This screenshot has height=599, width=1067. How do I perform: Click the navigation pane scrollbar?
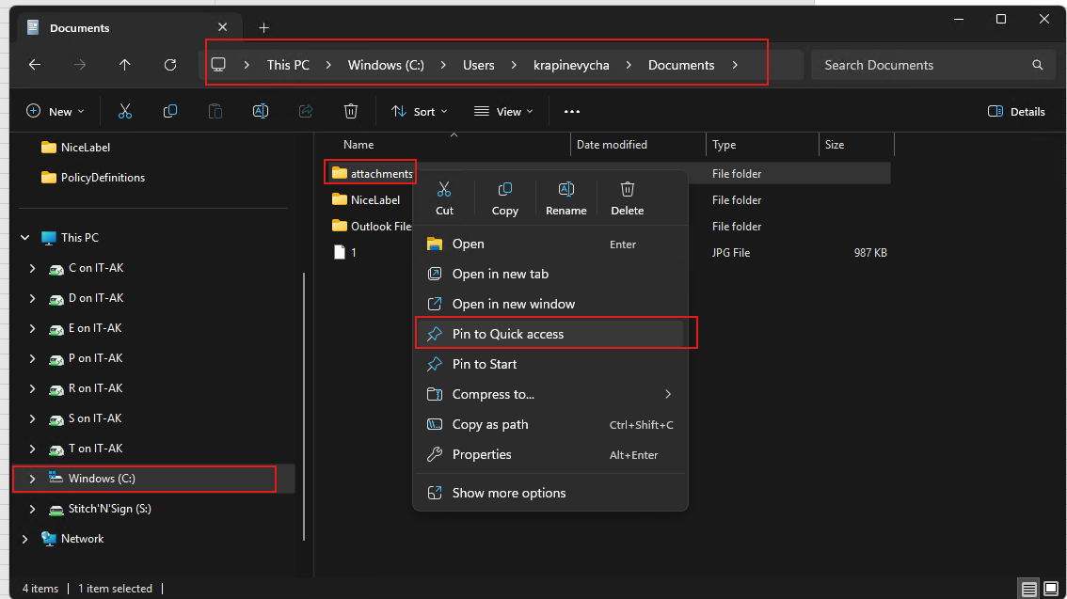[303, 404]
